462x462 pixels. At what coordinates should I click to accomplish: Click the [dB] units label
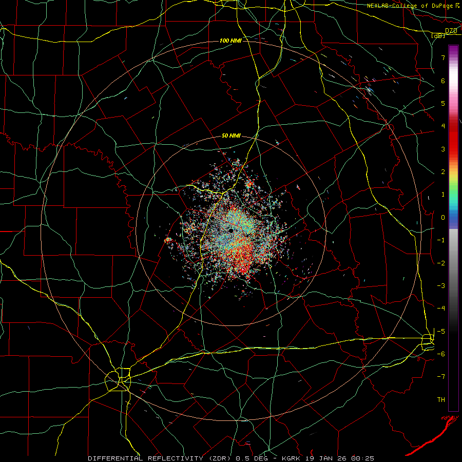pyautogui.click(x=438, y=35)
